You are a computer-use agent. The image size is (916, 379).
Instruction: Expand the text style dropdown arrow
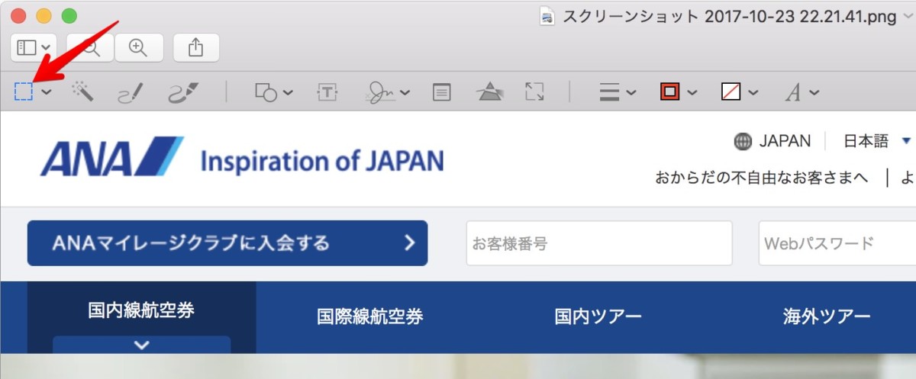click(x=814, y=93)
